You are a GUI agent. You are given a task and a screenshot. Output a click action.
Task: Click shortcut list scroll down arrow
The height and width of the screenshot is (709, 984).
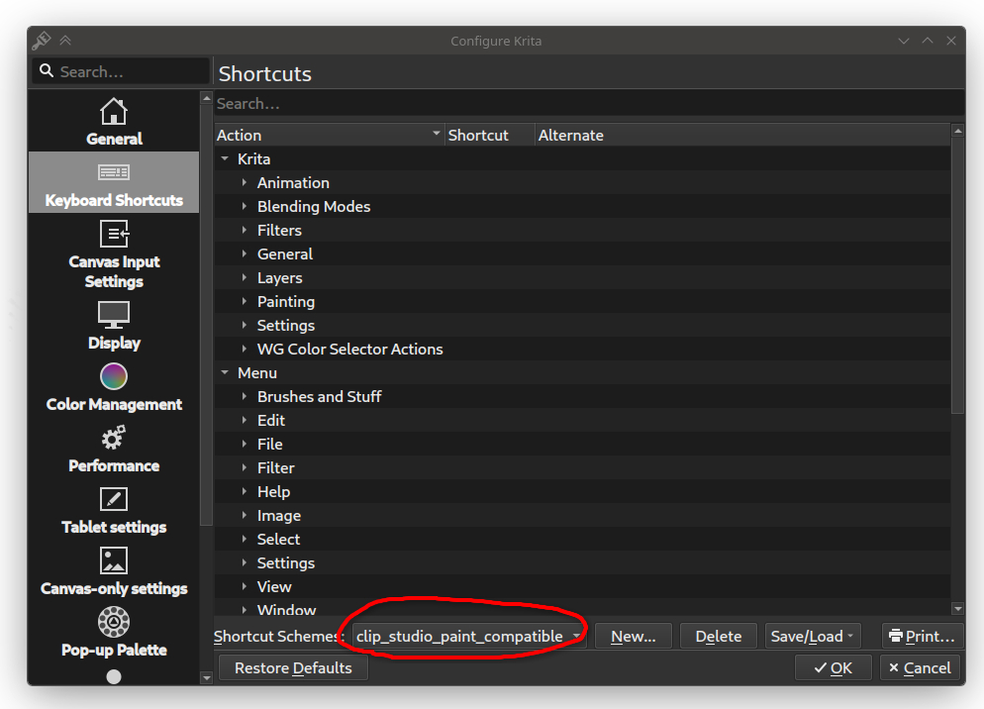coord(957,608)
